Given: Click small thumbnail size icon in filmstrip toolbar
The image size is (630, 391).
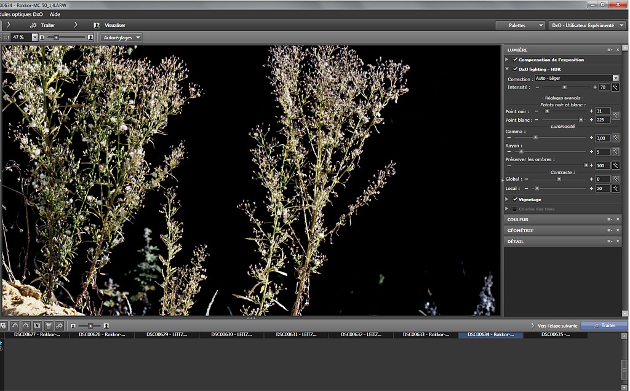Looking at the screenshot, I should pos(73,326).
